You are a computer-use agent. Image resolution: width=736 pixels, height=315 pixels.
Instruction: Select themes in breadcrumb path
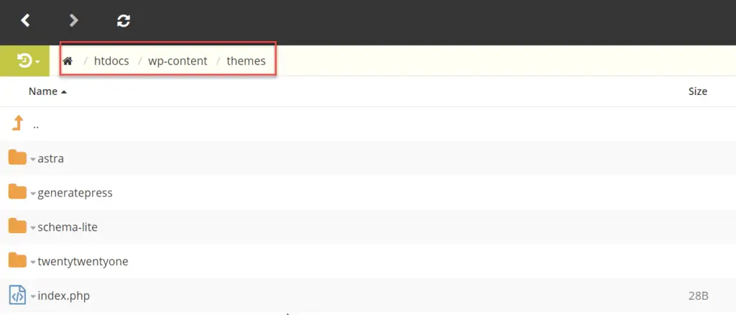(x=246, y=61)
